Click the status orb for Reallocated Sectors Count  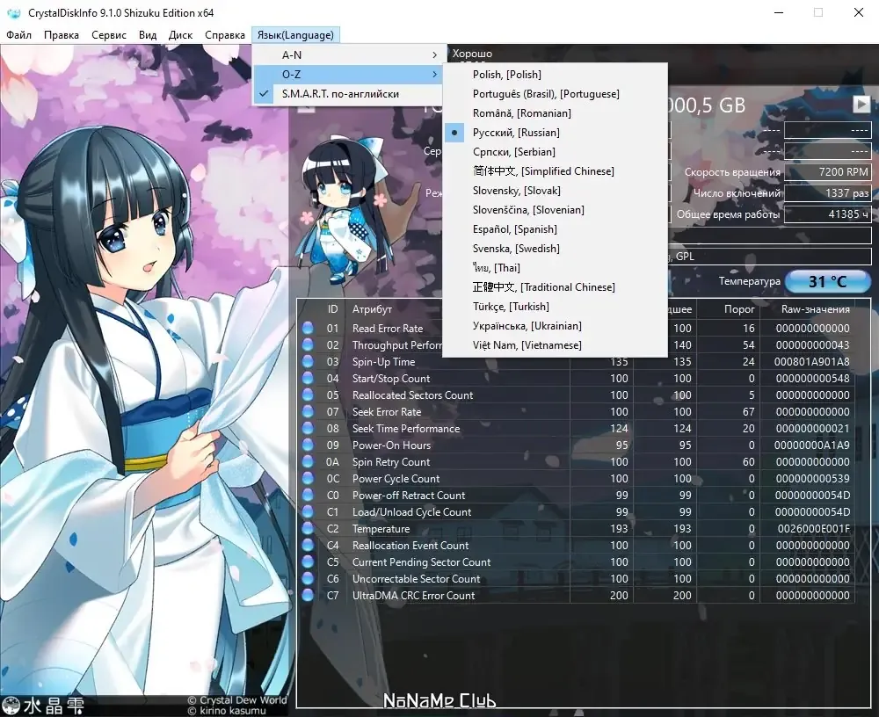(x=308, y=395)
